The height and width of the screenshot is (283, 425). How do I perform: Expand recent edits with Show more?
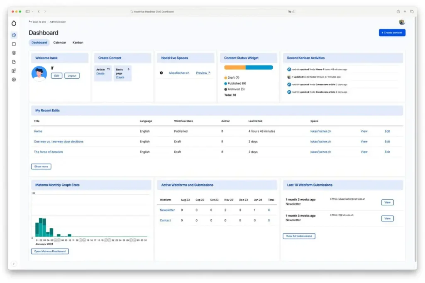(x=41, y=167)
